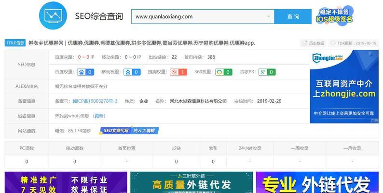Click the 移动权重 paw icon badge
The width and height of the screenshot is (383, 193).
[x=132, y=72]
